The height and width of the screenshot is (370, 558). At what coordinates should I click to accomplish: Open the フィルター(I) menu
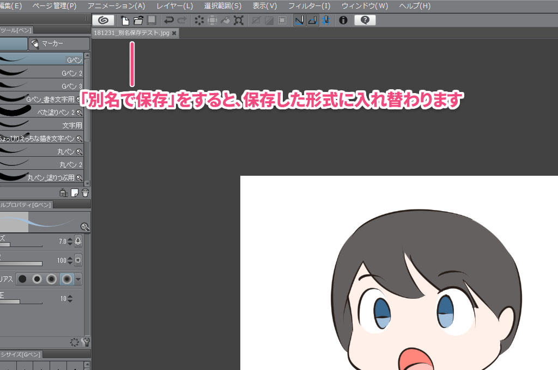[309, 6]
